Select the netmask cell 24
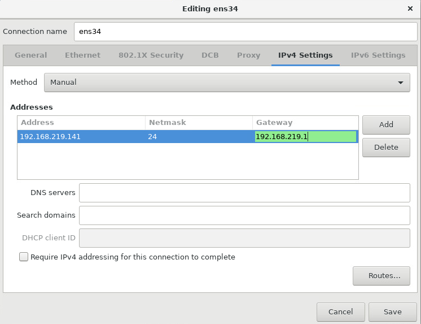Viewport: 421px width, 324px height. click(199, 137)
